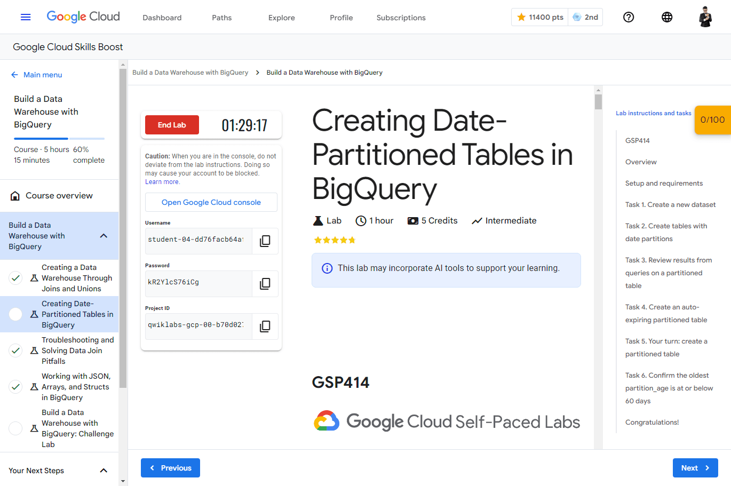
Task: Click the five-star rating
Action: click(335, 240)
